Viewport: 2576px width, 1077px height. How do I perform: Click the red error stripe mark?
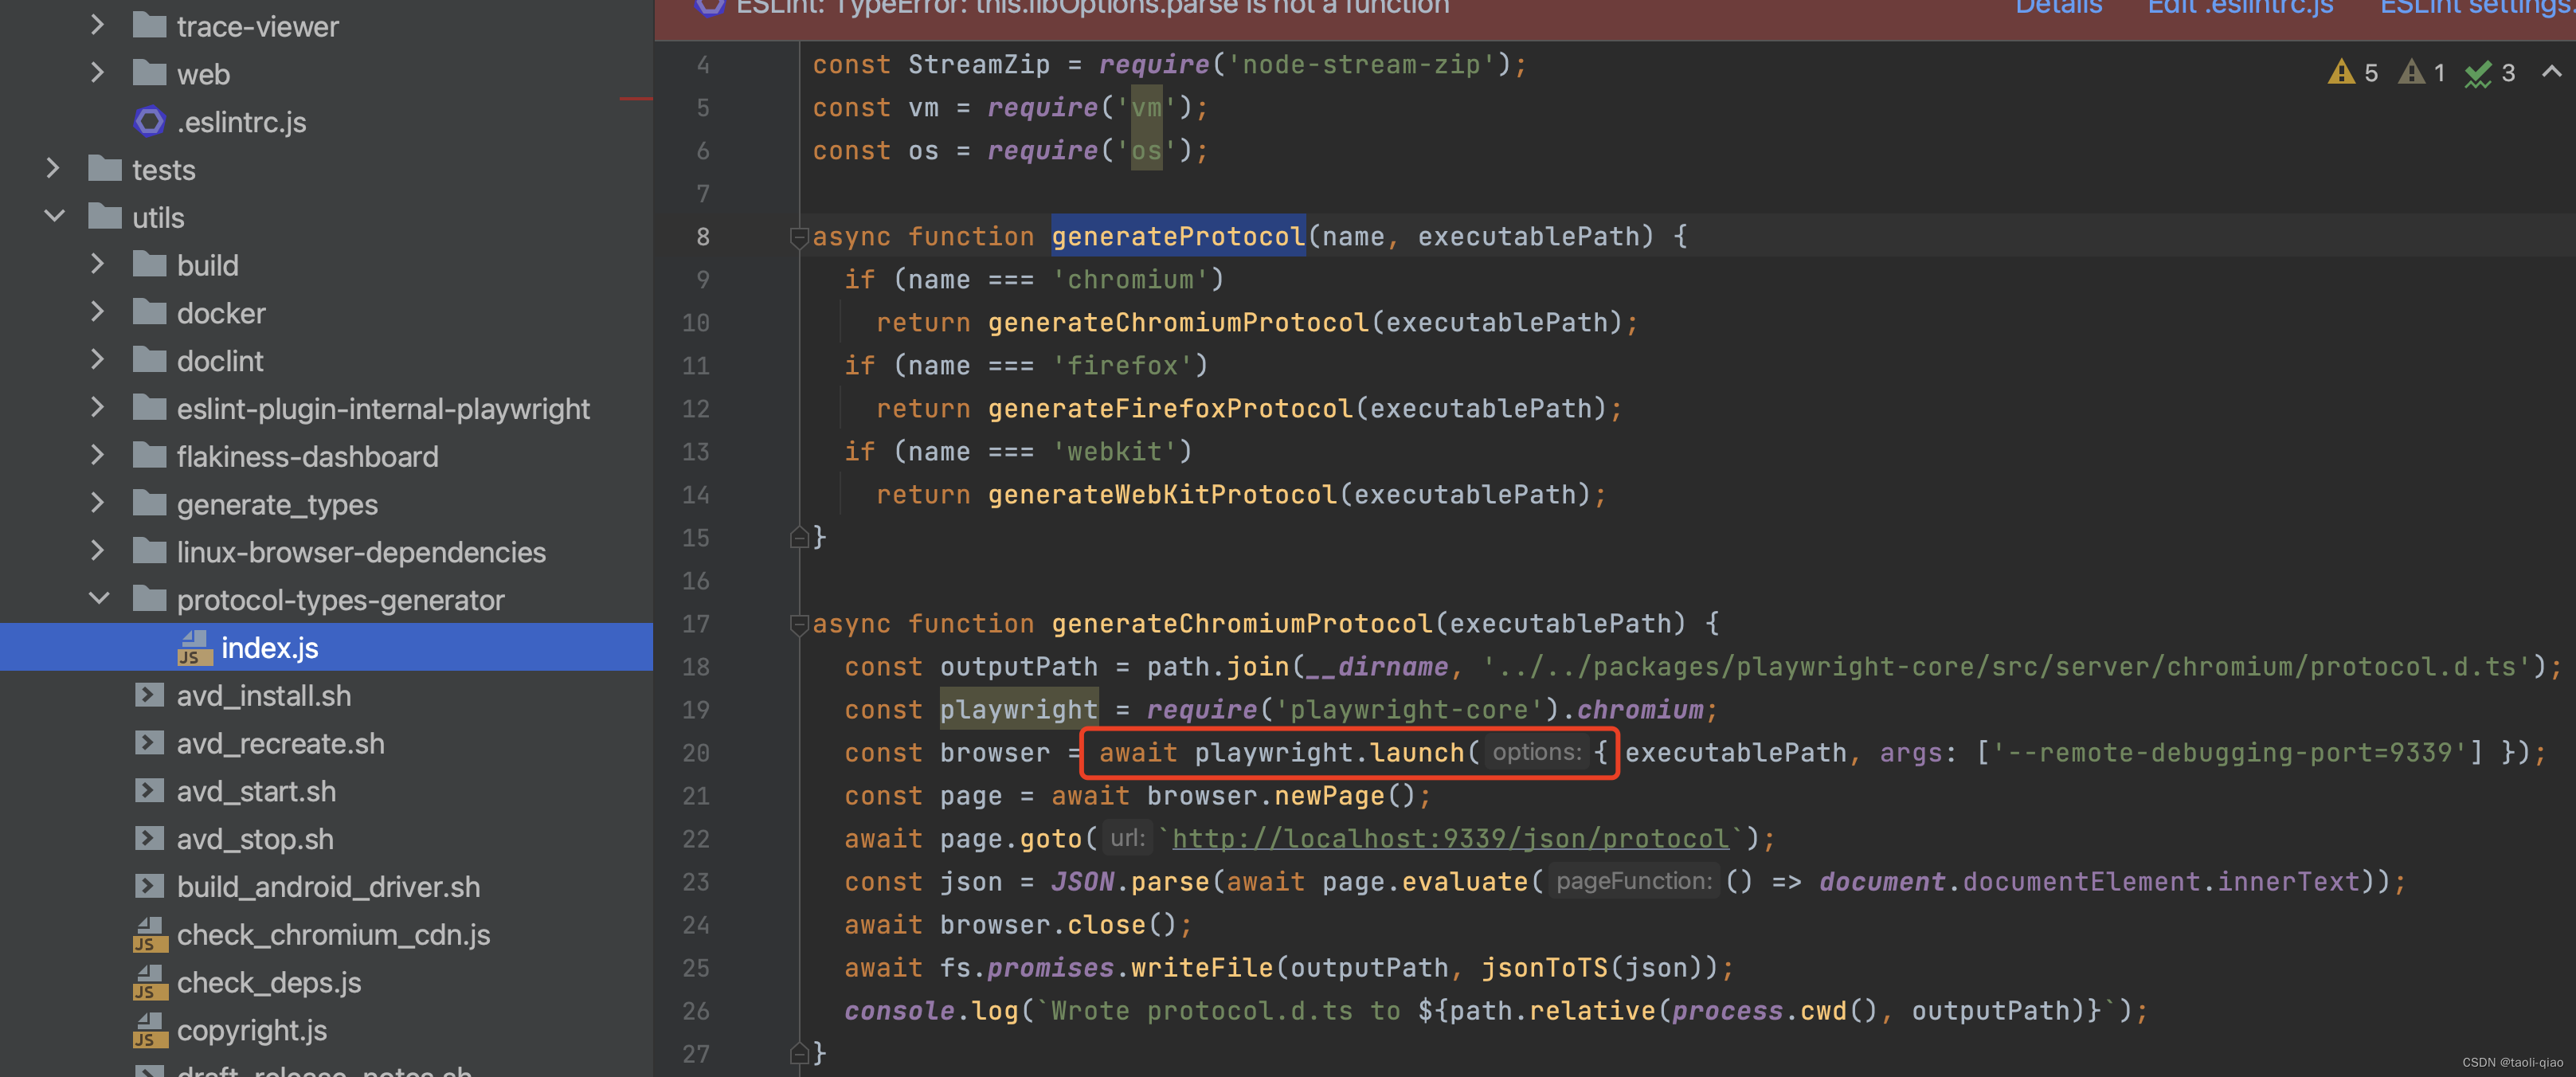pos(635,99)
